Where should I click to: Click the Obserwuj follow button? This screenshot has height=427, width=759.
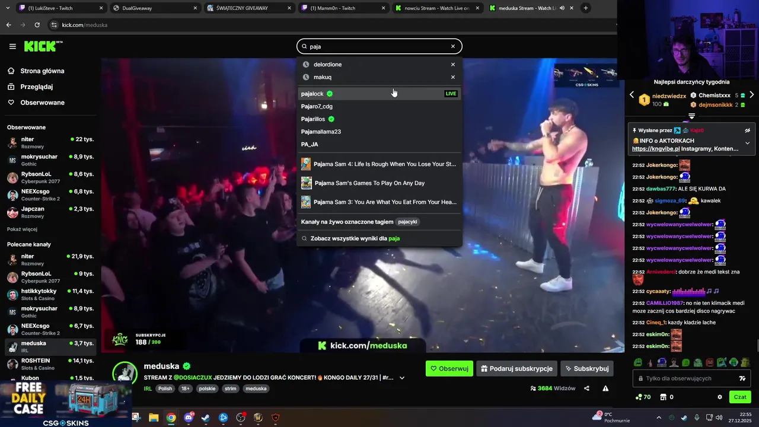point(449,368)
